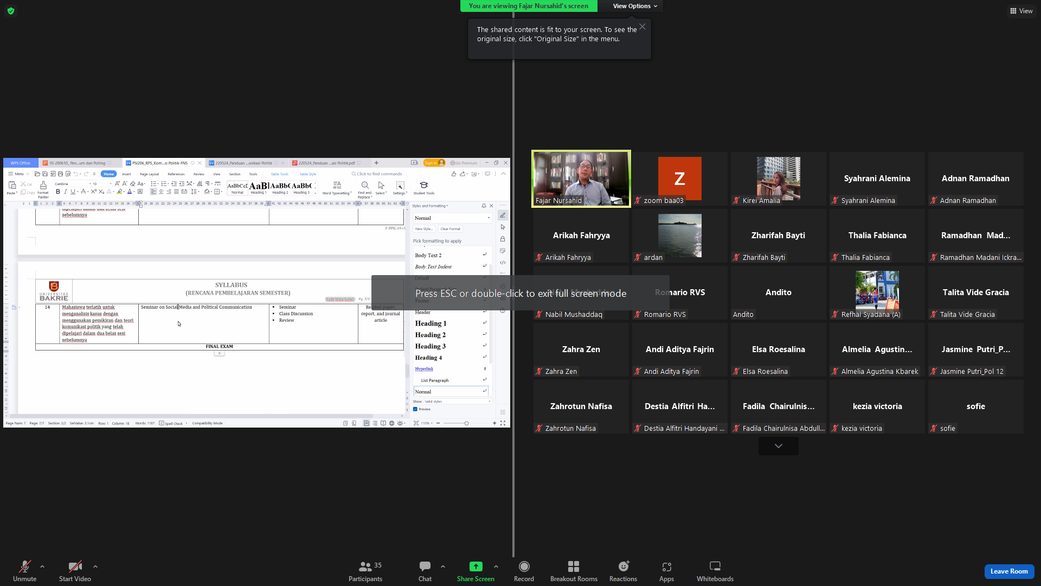
Task: Open the Zoom Chat icon
Action: 425,566
